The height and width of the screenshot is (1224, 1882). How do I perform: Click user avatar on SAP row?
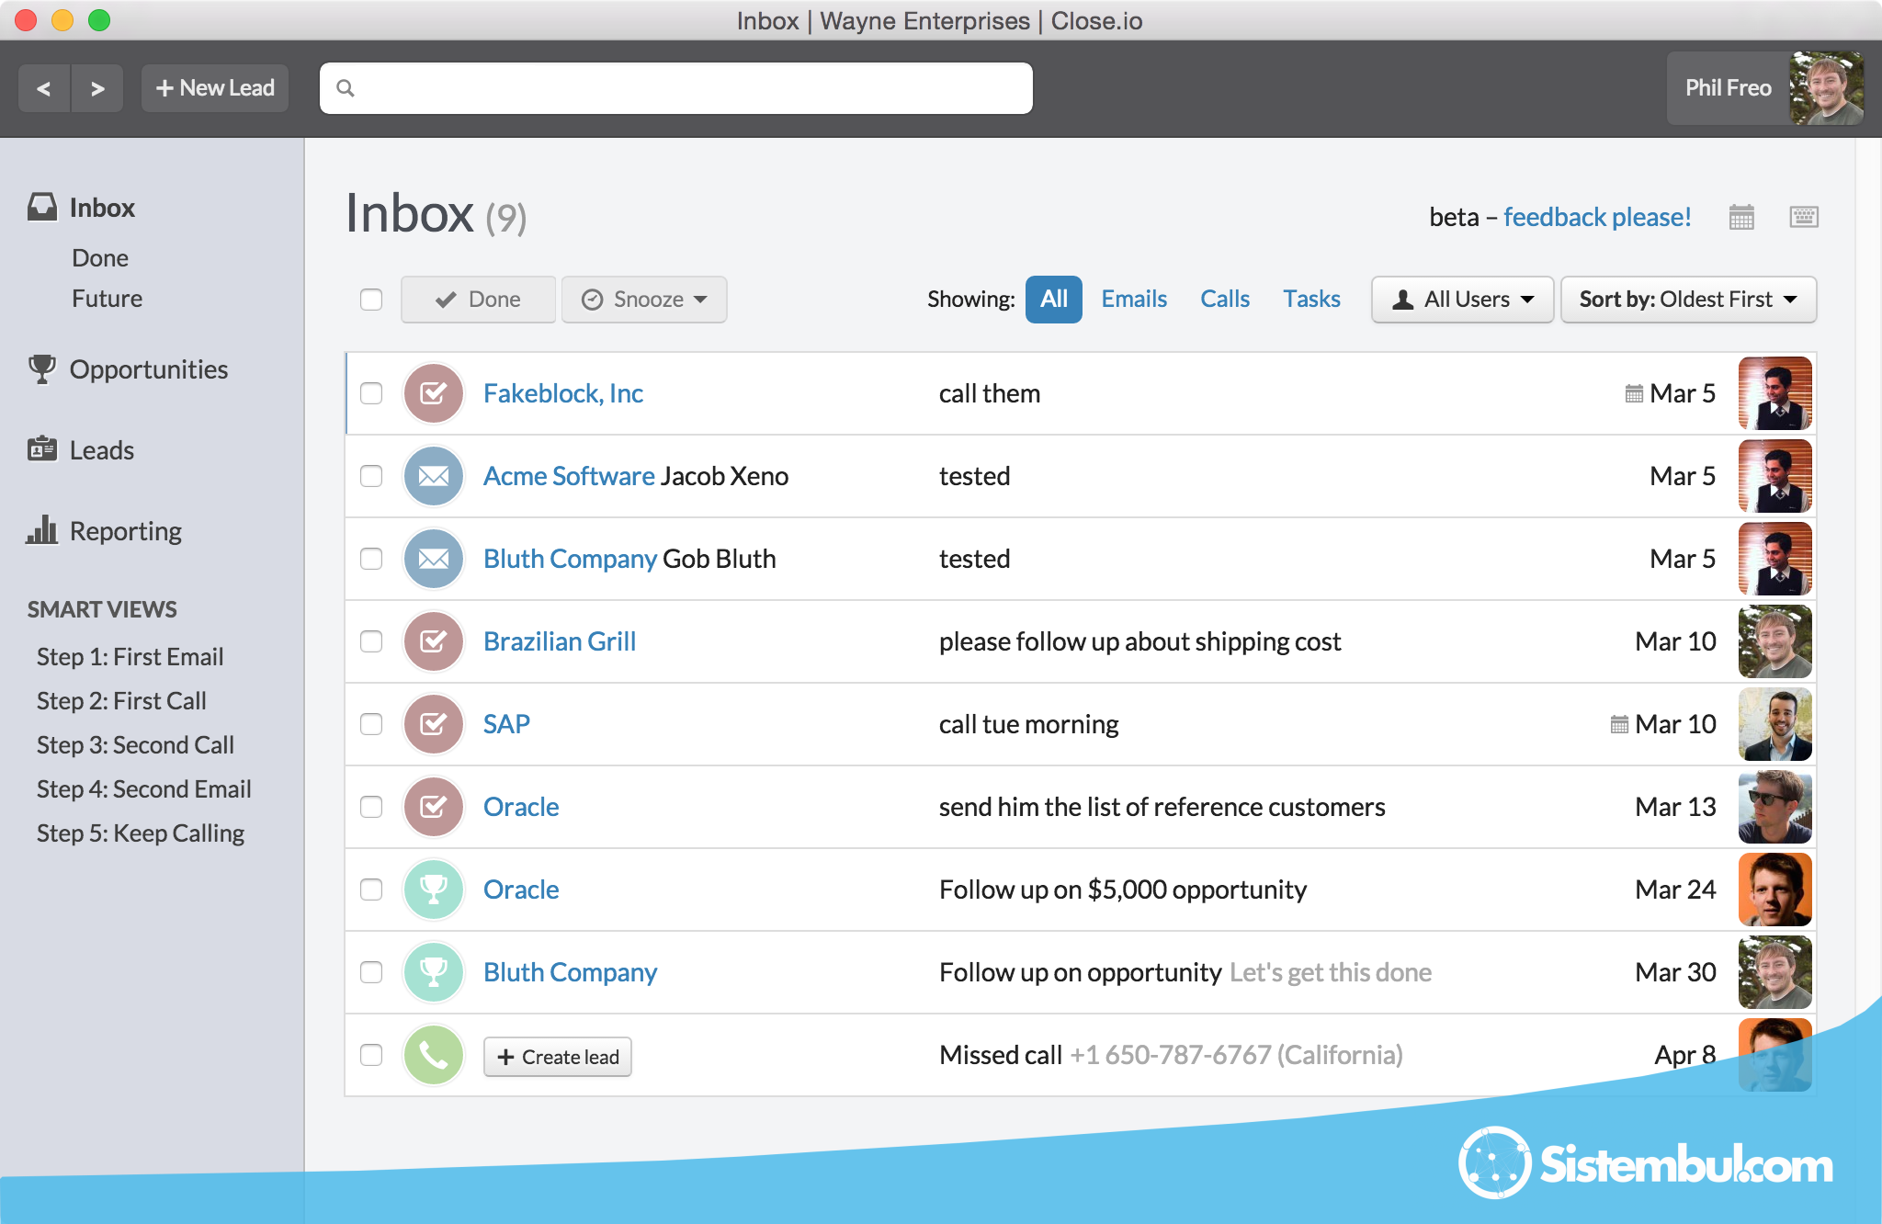click(x=1775, y=724)
